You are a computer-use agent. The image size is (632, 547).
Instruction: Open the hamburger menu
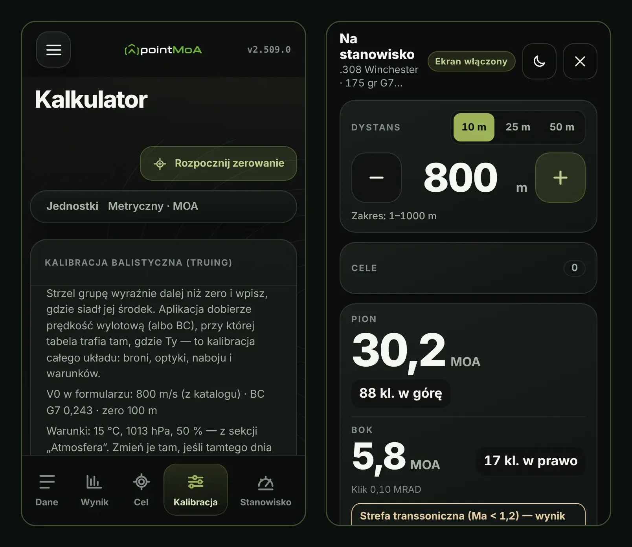53,50
